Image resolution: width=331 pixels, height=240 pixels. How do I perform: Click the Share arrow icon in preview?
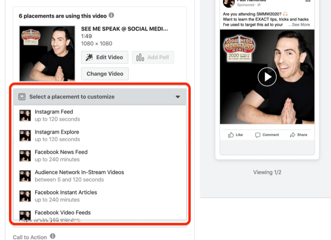[x=293, y=135]
